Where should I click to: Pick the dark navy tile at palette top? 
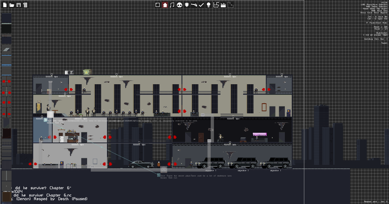point(6,18)
